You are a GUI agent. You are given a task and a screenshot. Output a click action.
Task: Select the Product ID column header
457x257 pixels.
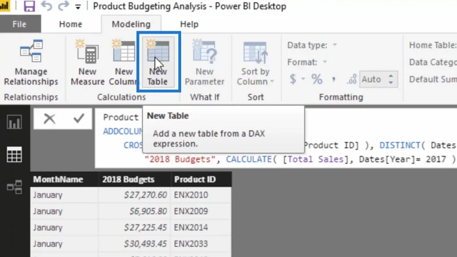click(201, 179)
